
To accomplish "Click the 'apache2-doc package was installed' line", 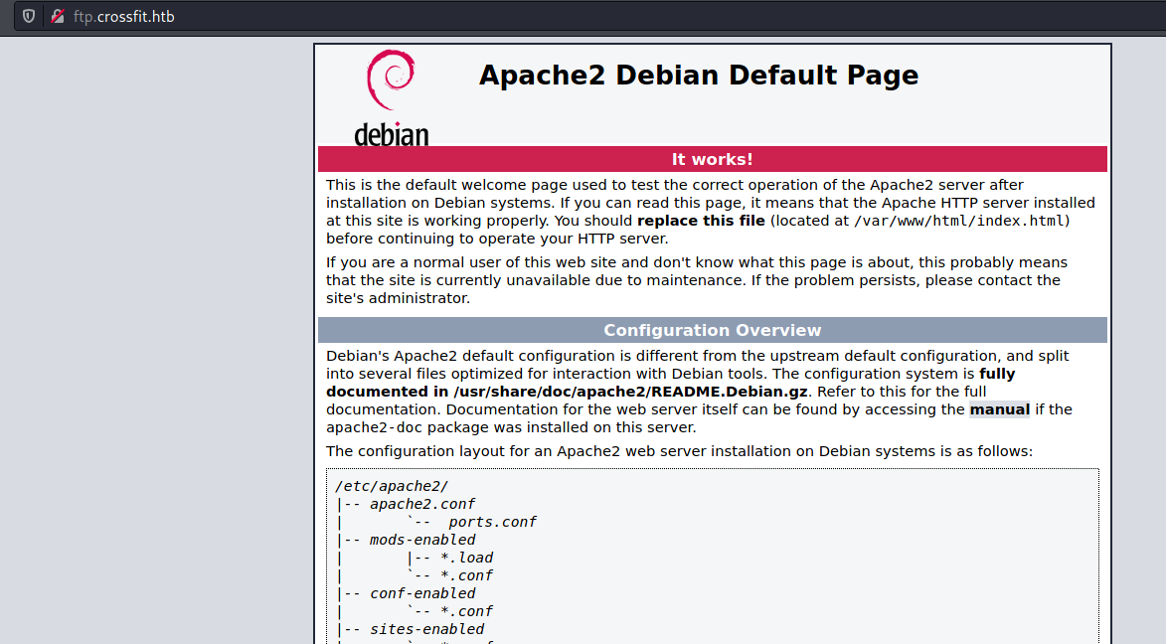I will [x=511, y=427].
